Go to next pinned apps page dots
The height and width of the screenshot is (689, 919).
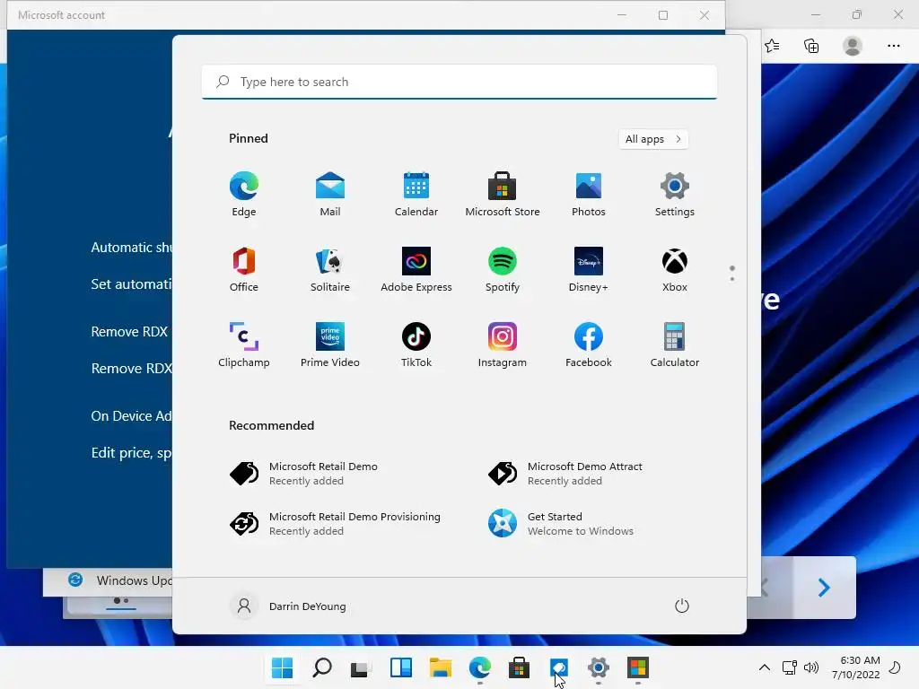point(732,274)
